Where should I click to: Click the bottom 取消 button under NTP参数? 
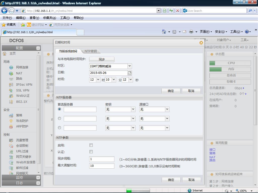pos(191,180)
